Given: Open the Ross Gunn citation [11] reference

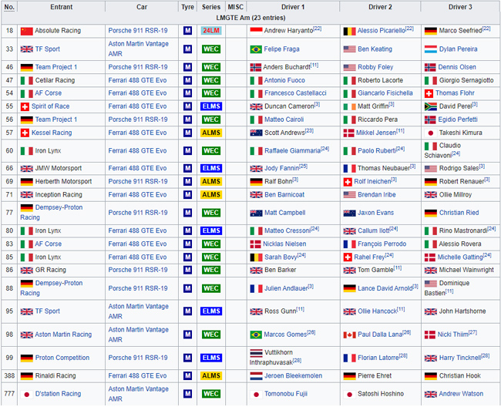Looking at the screenshot, I should [x=300, y=309].
